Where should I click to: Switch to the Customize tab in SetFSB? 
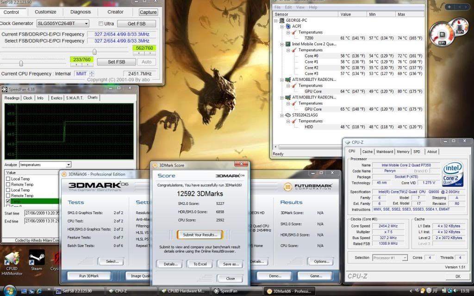(x=45, y=12)
